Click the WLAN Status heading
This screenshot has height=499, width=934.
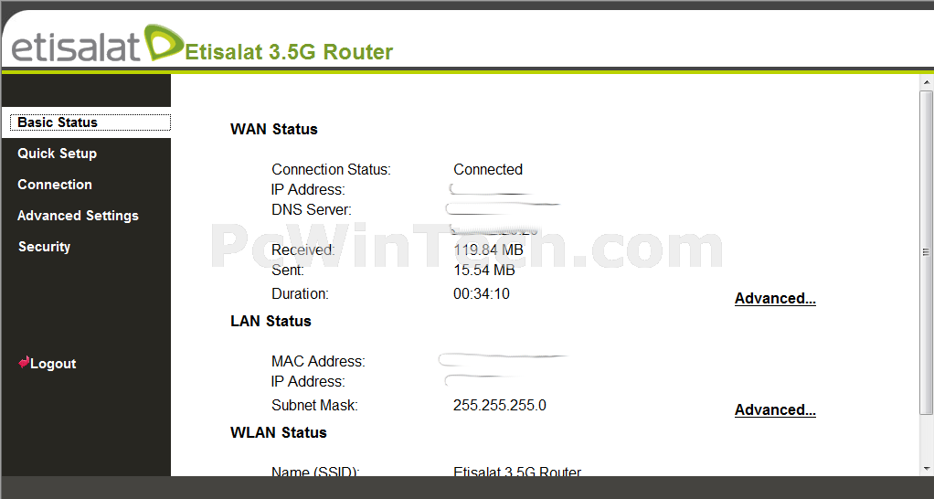coord(279,432)
